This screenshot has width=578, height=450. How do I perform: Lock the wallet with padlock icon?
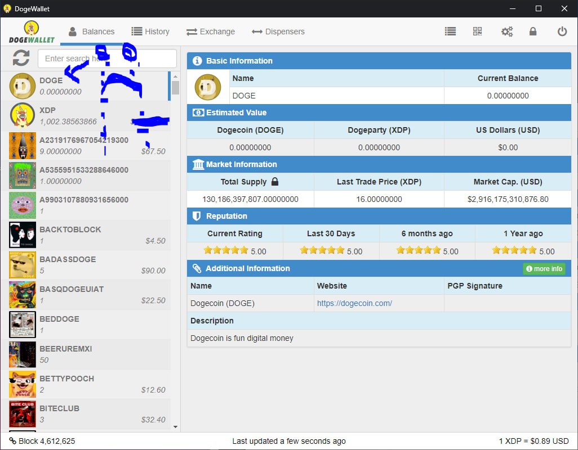click(533, 31)
